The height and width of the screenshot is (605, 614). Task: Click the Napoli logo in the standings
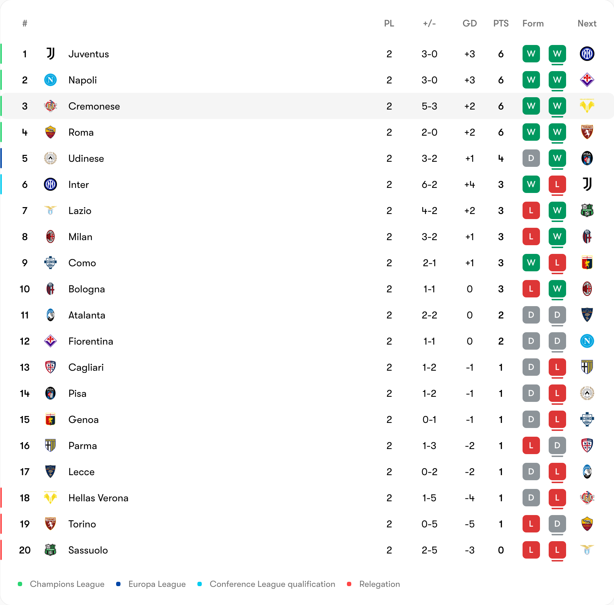(x=50, y=80)
